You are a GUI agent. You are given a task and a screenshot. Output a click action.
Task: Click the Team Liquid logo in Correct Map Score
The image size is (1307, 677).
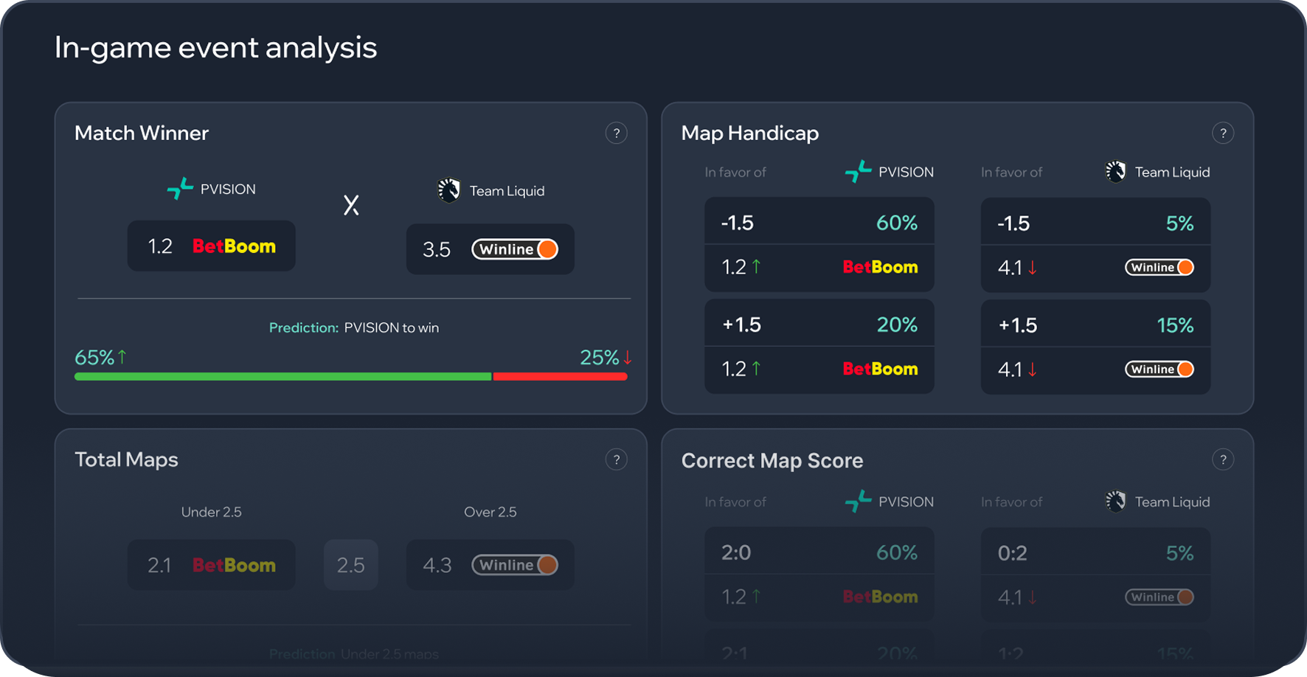(1116, 501)
